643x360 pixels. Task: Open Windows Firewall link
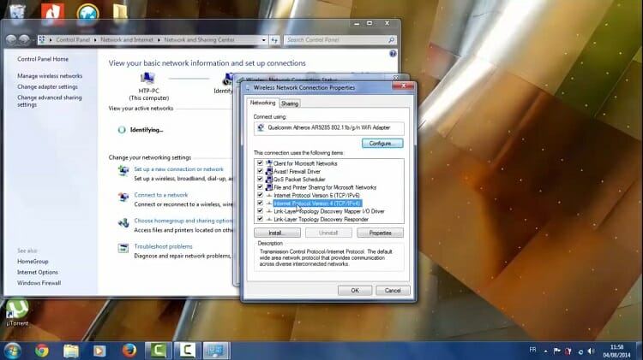pos(39,283)
